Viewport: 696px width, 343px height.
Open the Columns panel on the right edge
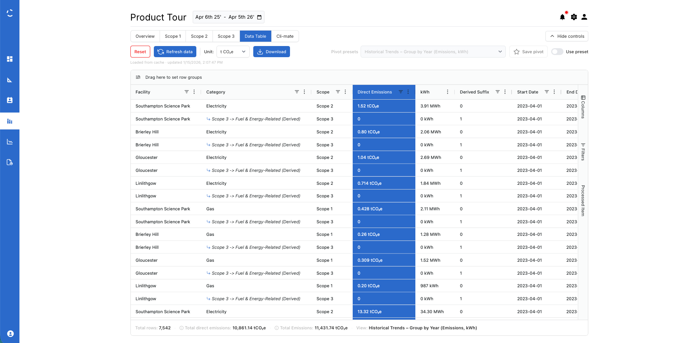click(583, 107)
